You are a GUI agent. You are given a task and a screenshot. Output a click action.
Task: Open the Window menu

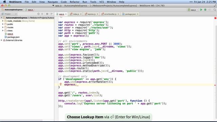[x=112, y=2]
